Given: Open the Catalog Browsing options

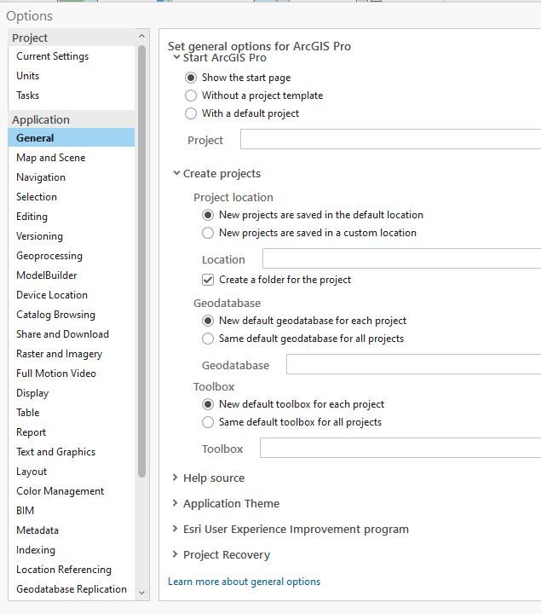Looking at the screenshot, I should (55, 315).
